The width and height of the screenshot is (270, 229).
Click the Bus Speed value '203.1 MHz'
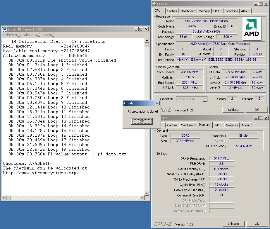coord(190,82)
